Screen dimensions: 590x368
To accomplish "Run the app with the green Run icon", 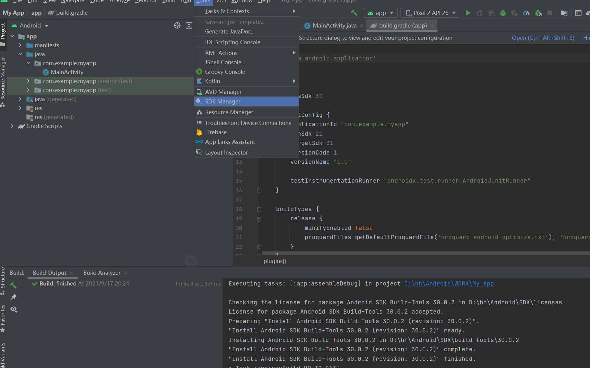I will pyautogui.click(x=468, y=13).
